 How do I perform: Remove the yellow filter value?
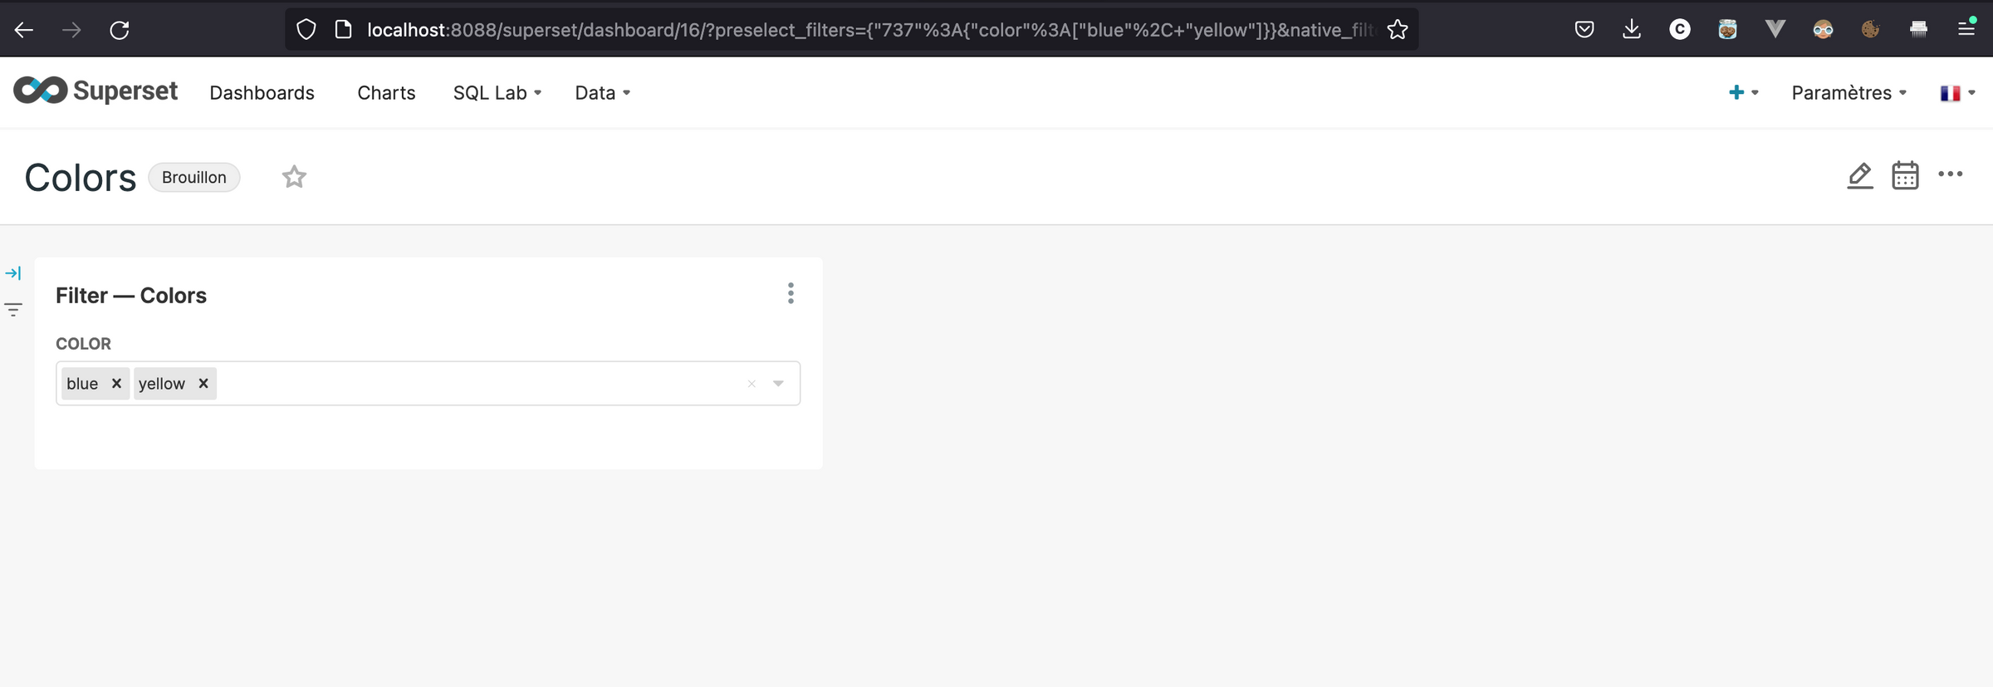(203, 383)
